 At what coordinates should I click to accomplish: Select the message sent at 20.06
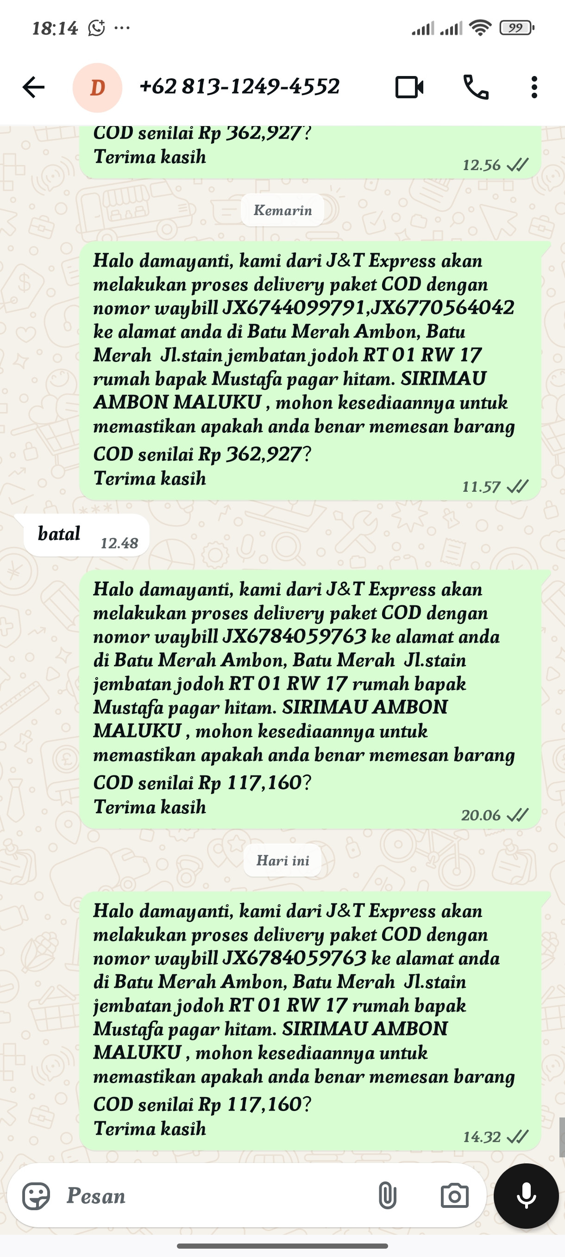pyautogui.click(x=310, y=699)
